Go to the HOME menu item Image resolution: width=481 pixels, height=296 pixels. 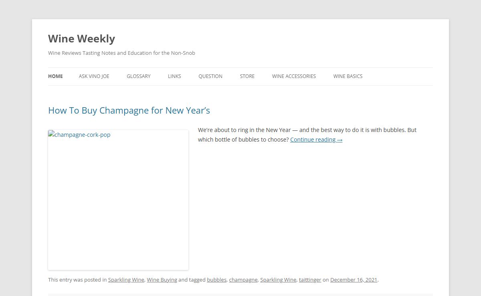coord(55,76)
